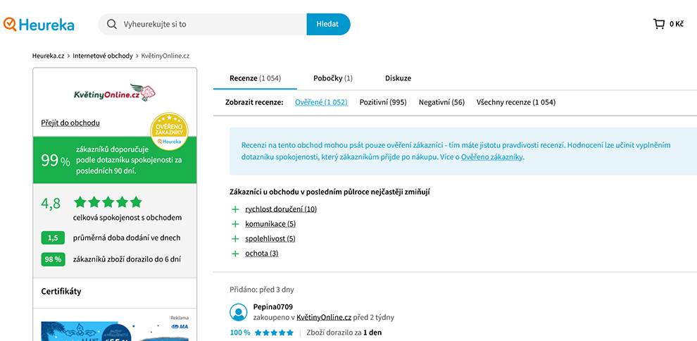
Task: Click the KvětinyOnline.cz breadcrumb text
Action: 165,56
